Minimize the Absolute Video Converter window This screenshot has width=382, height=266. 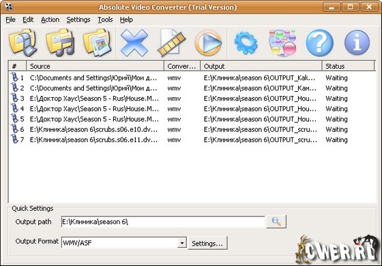[x=332, y=7]
